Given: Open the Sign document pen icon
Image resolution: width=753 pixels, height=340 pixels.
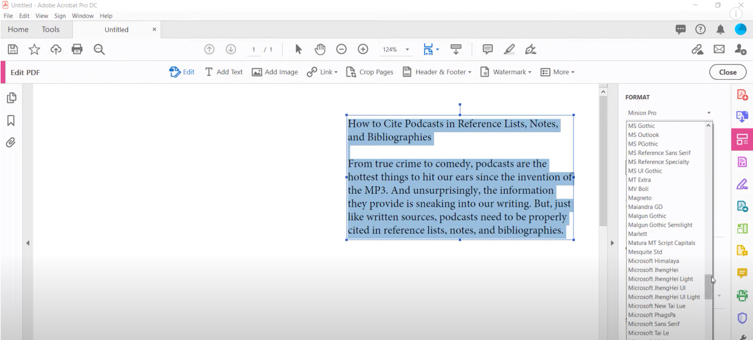Looking at the screenshot, I should pyautogui.click(x=531, y=50).
